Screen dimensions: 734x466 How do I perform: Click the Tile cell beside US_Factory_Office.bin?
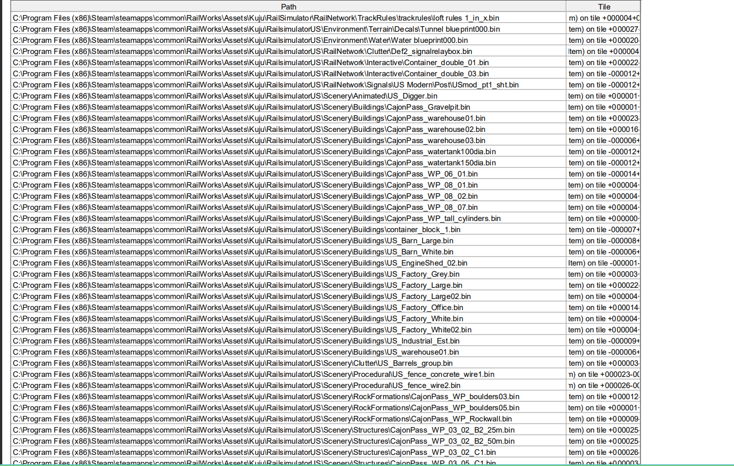(x=604, y=307)
